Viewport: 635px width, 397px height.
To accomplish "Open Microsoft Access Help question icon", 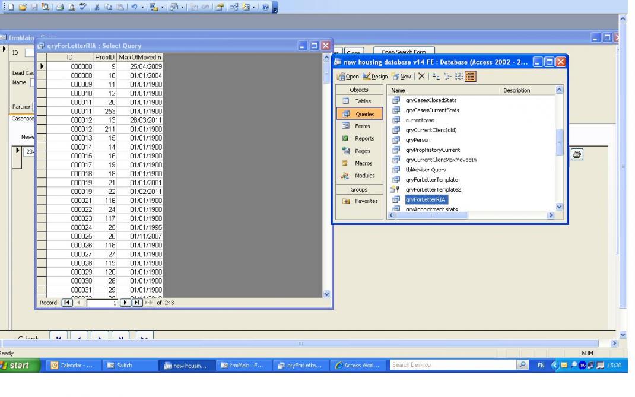I will (x=265, y=7).
